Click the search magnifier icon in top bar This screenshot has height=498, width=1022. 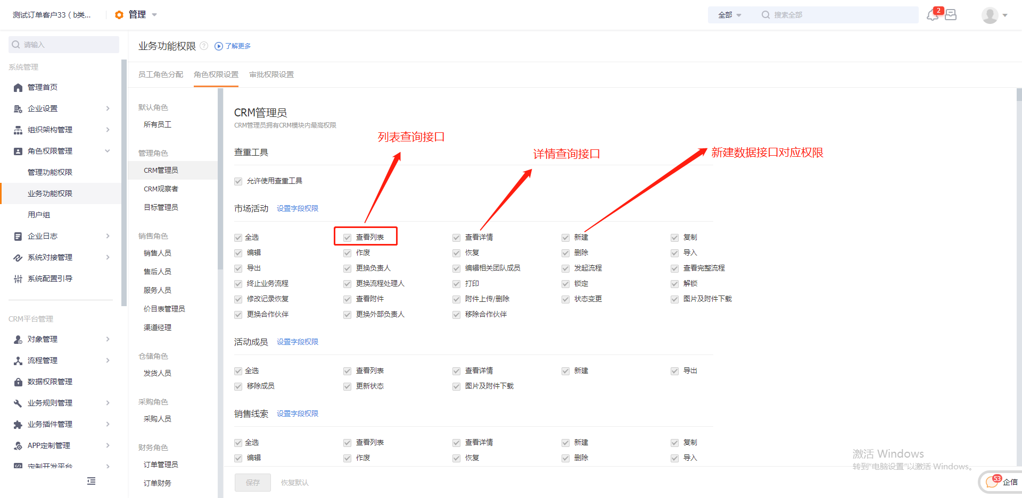coord(765,15)
